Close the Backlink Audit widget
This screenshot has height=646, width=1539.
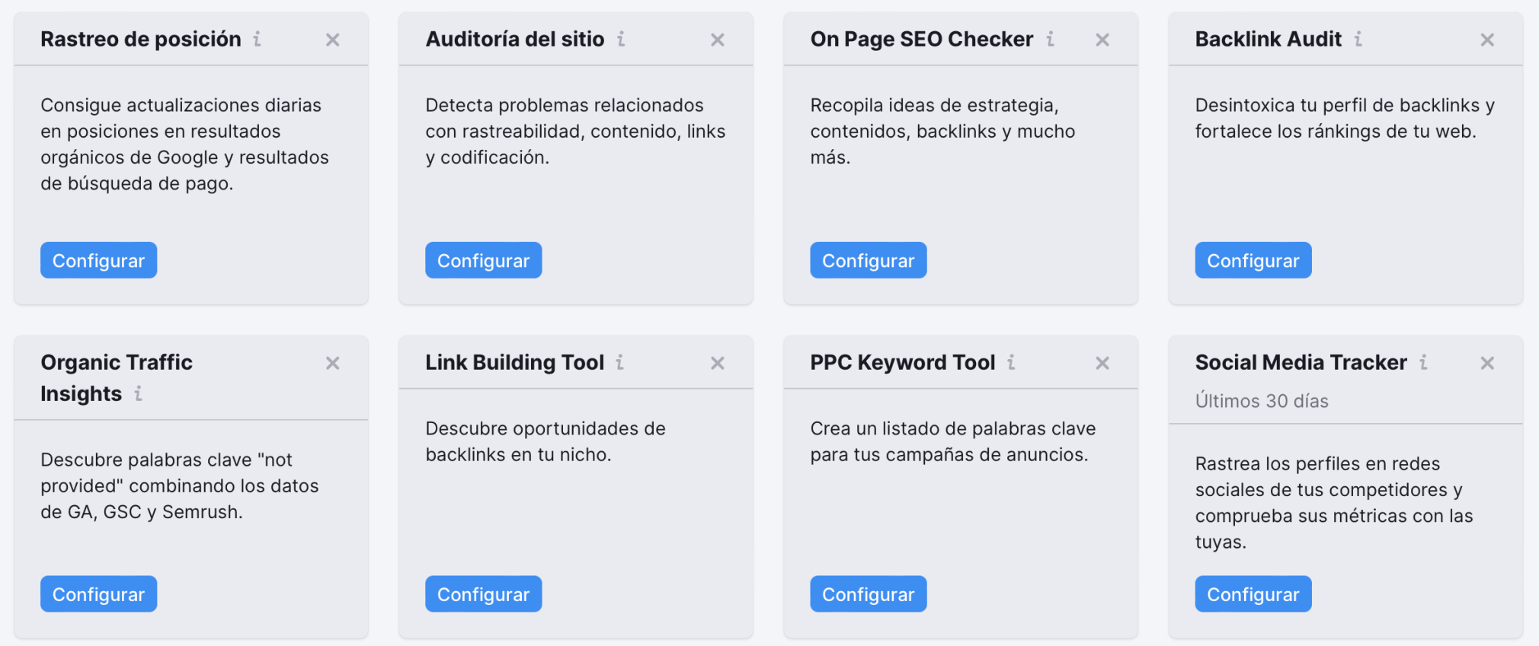coord(1487,40)
